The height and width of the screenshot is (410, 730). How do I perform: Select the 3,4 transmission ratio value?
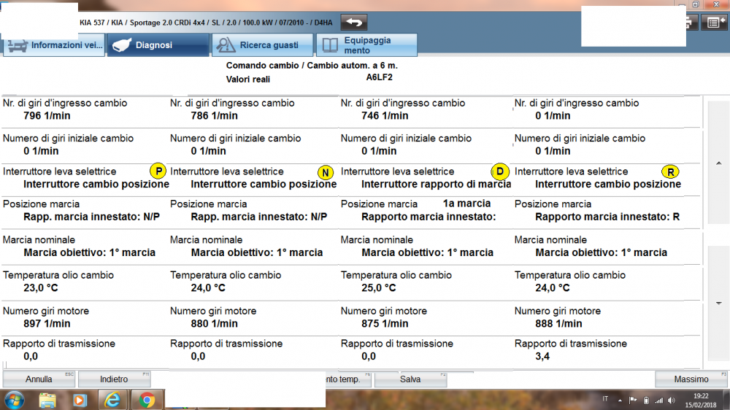pyautogui.click(x=542, y=357)
